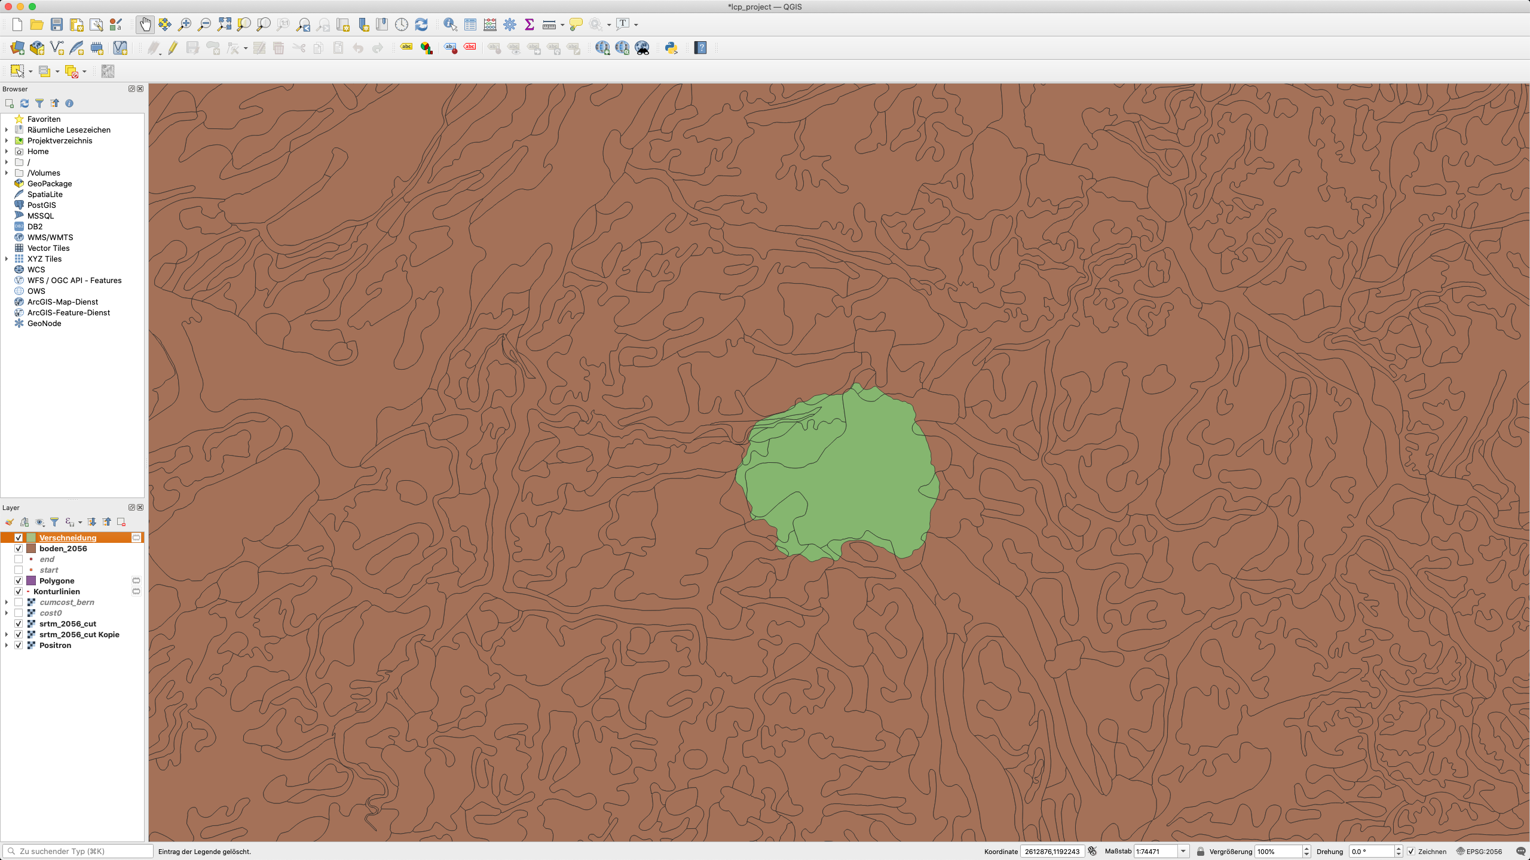The width and height of the screenshot is (1530, 860).
Task: Expand the Positron layer entry
Action: point(7,645)
